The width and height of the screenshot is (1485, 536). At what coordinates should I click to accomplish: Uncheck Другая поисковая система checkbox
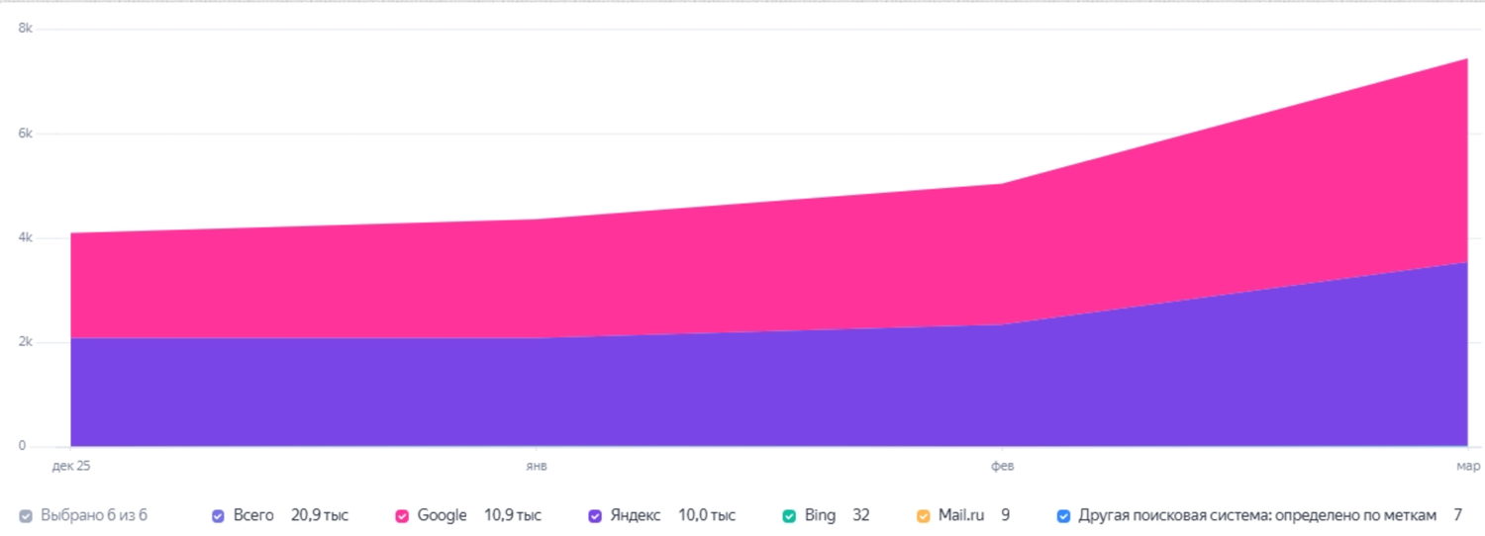[x=1063, y=516]
